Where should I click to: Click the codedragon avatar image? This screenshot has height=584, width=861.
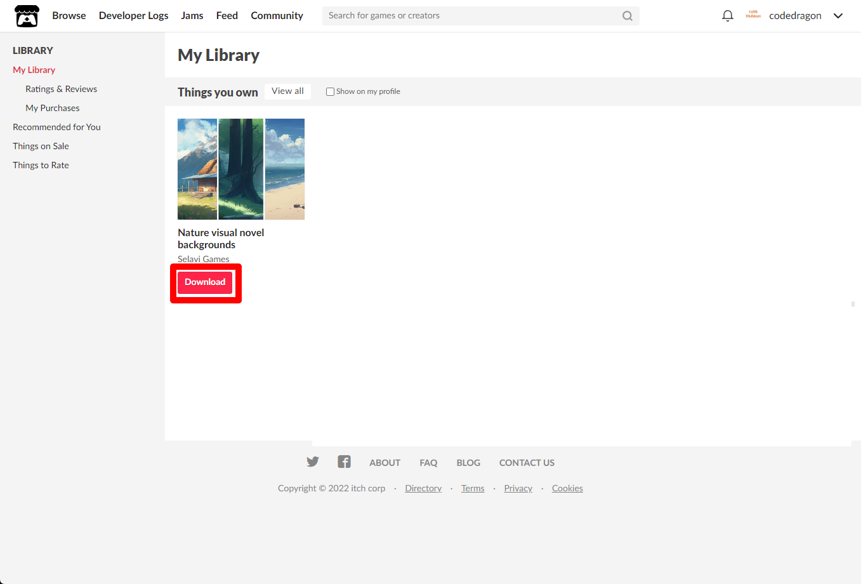[753, 15]
